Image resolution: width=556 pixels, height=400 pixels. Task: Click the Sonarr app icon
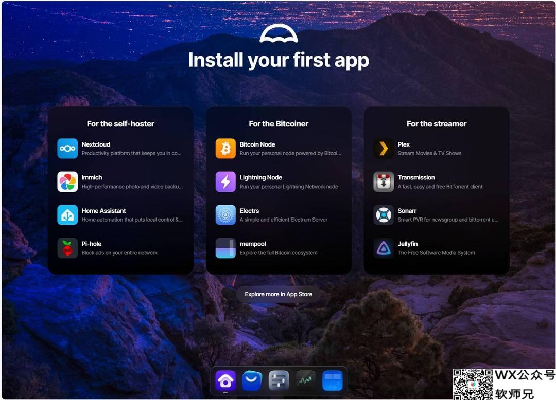[384, 215]
